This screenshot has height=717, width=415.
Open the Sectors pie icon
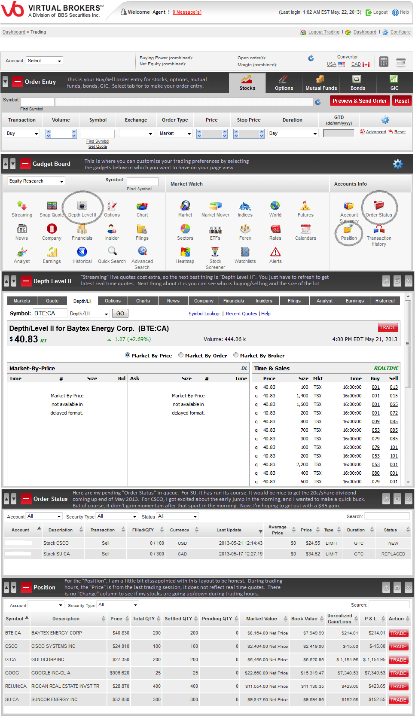(x=185, y=229)
